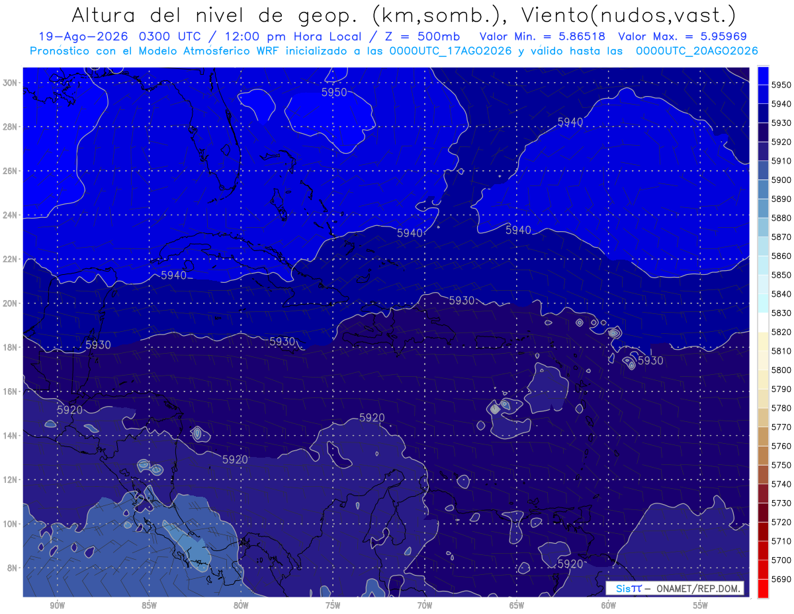Click the colorbar tick label 5860

click(x=781, y=256)
